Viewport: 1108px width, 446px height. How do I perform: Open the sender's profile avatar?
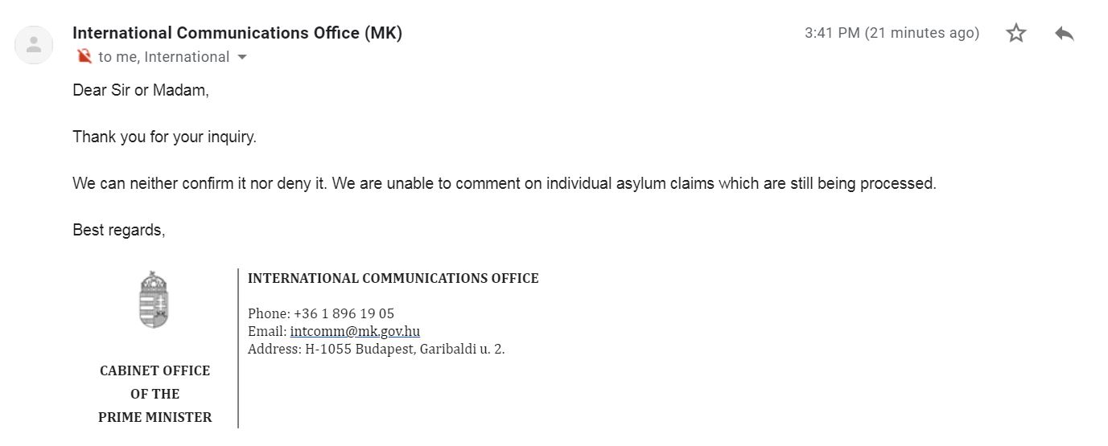[x=34, y=45]
